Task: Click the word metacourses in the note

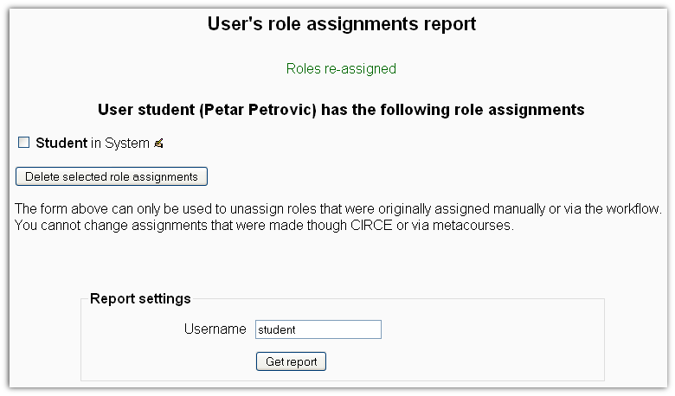Action: tap(472, 226)
